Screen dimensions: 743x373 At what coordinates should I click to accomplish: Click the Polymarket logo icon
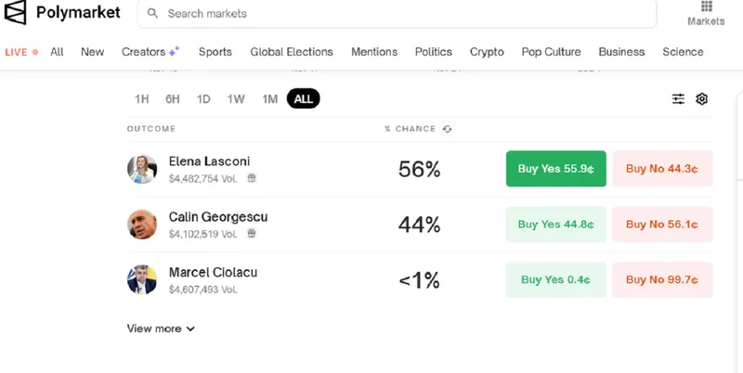(x=16, y=13)
